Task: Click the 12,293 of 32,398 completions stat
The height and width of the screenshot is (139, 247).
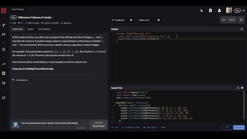Action: pyautogui.click(x=50, y=23)
